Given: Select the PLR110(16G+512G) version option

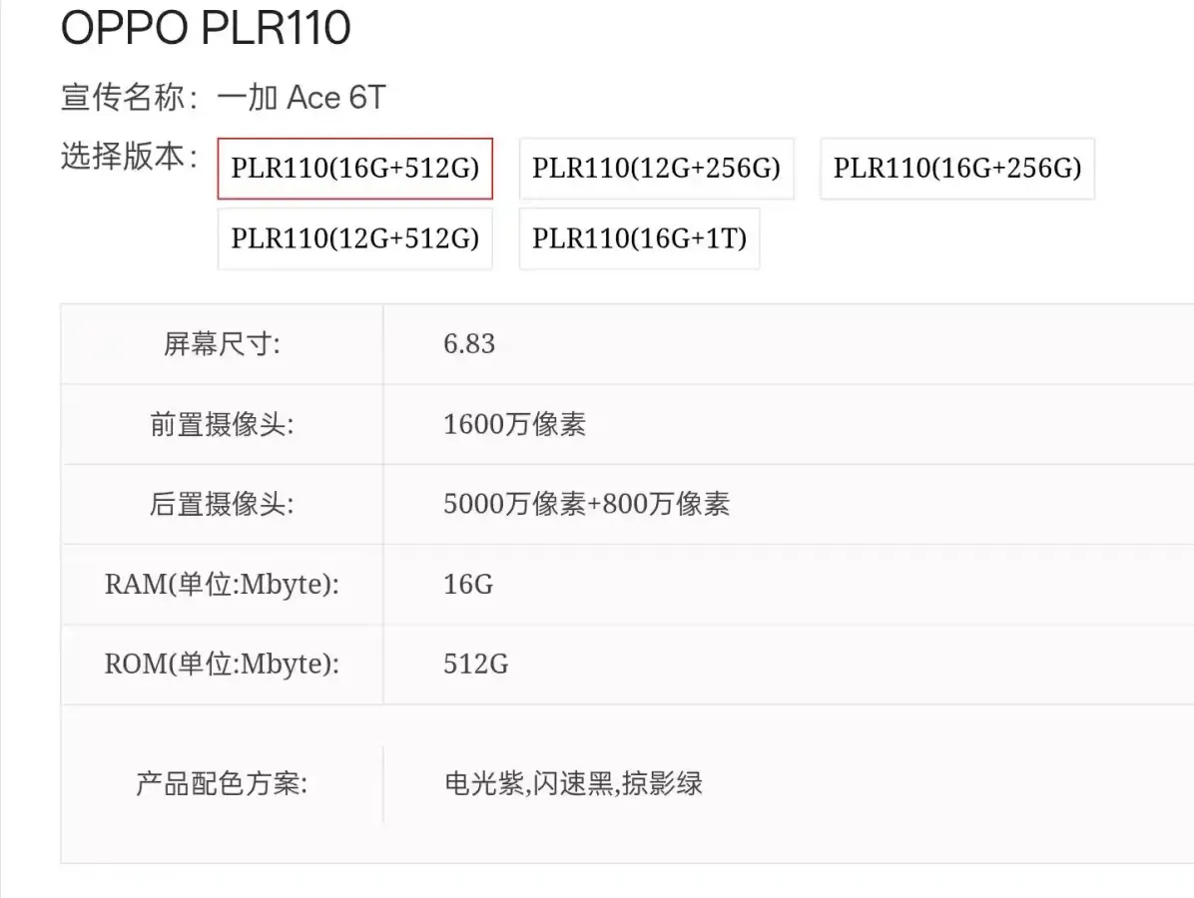Looking at the screenshot, I should pos(355,168).
